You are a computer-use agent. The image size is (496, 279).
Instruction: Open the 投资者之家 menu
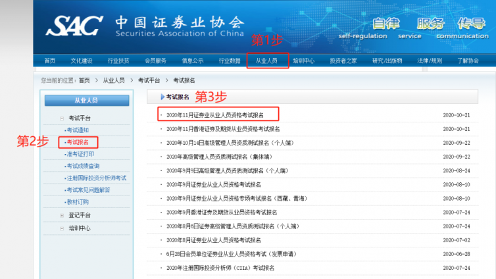click(x=343, y=61)
